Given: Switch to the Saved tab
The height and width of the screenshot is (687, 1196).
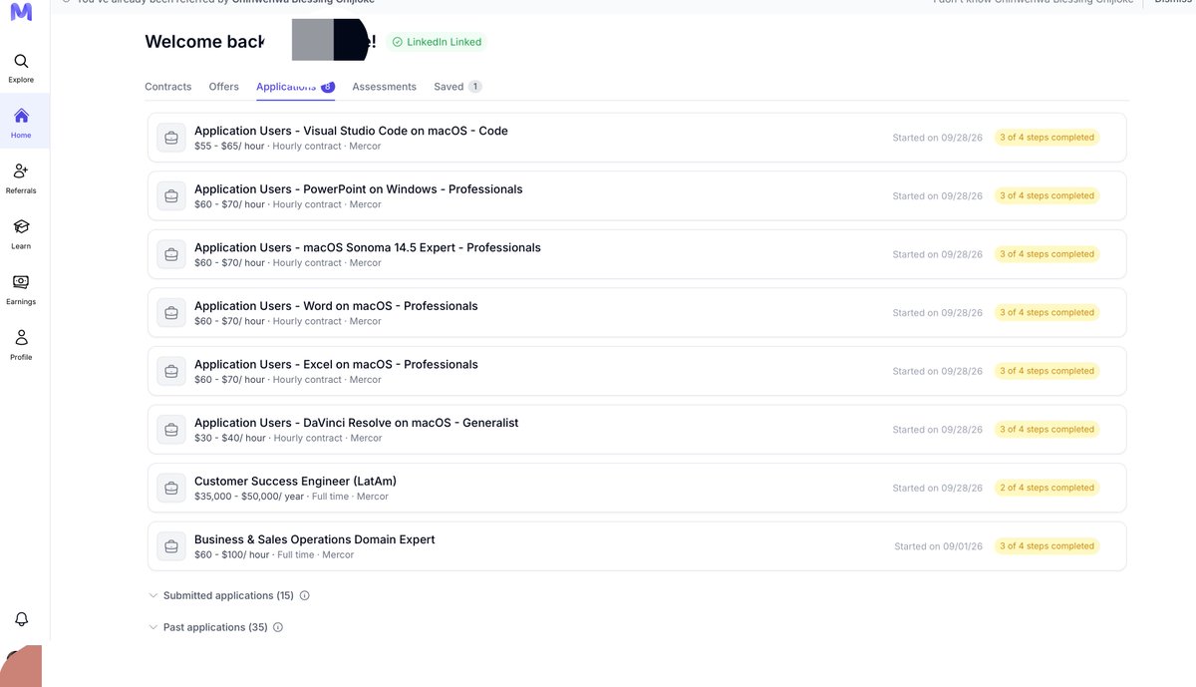Looking at the screenshot, I should (457, 87).
